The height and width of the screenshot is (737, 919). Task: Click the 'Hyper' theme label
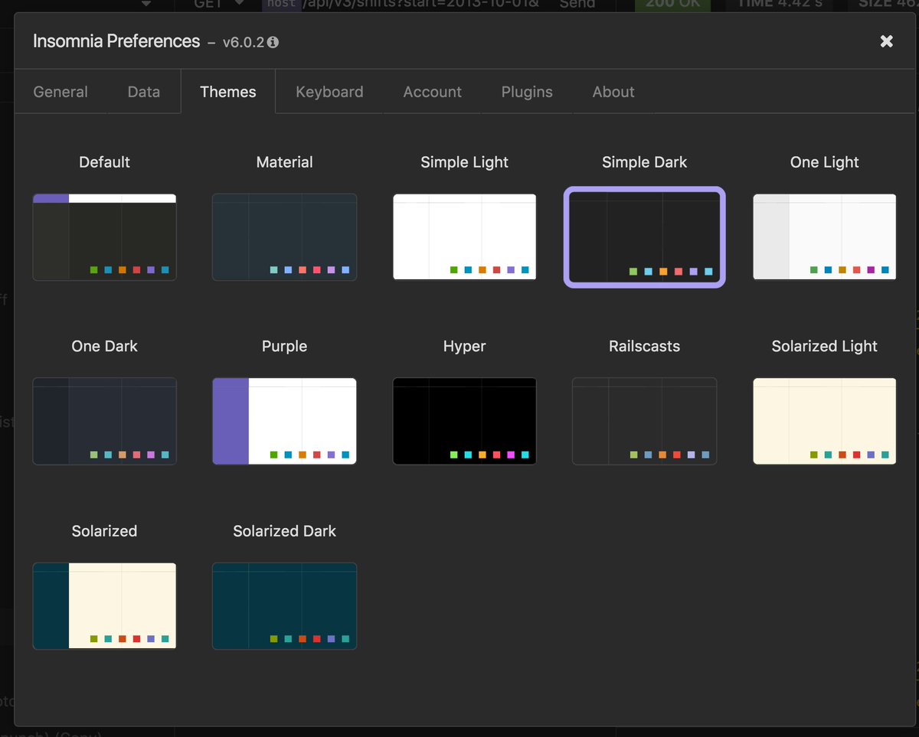465,347
